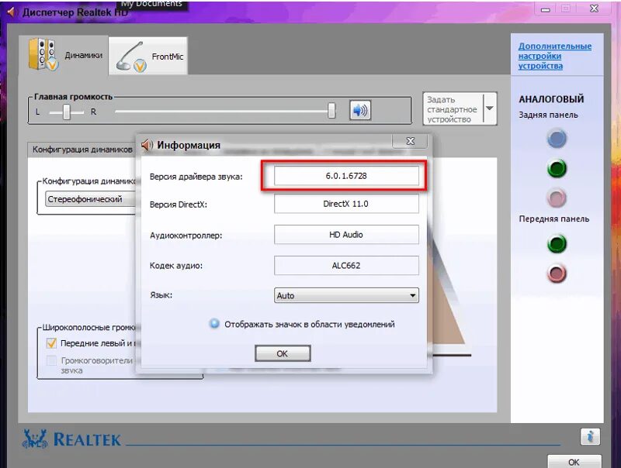Click the DirectX 11.0 version field

tap(346, 204)
